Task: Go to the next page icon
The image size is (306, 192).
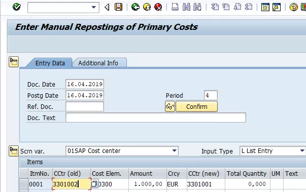Action: coord(237,7)
